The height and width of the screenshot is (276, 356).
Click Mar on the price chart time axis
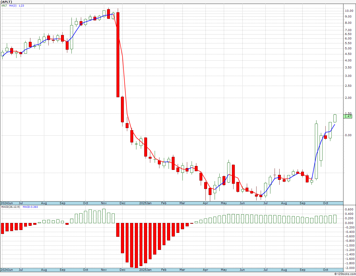182,203
